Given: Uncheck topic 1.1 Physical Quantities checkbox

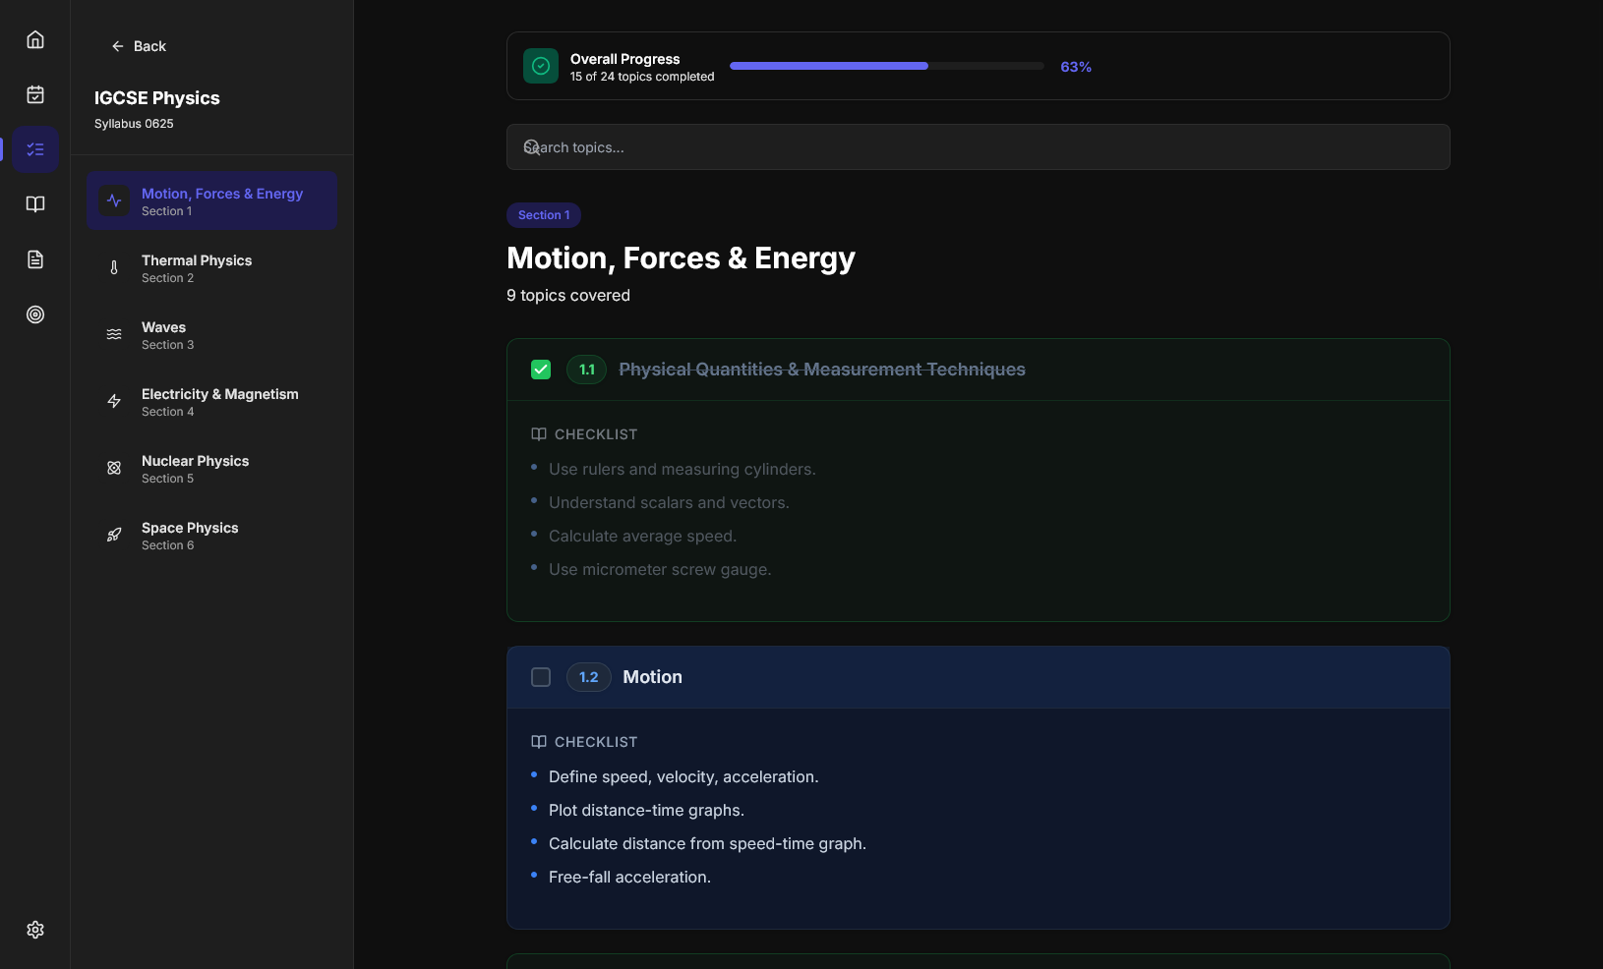Looking at the screenshot, I should click(541, 370).
